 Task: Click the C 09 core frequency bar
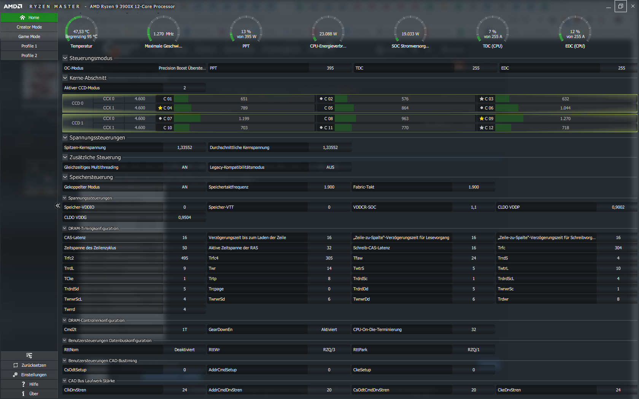(566, 119)
